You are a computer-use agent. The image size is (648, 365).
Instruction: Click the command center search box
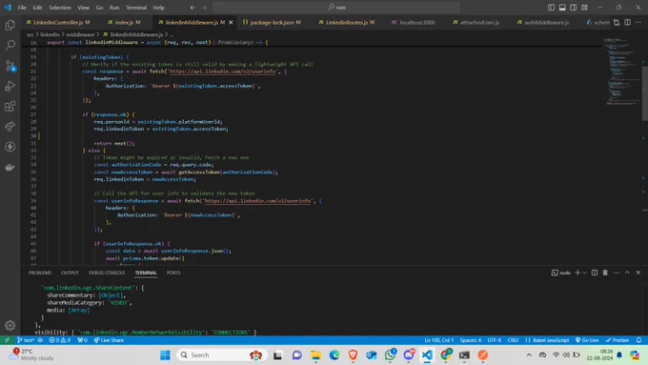click(x=336, y=8)
